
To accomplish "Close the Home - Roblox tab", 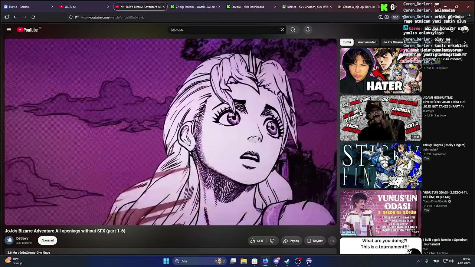I will coord(52,7).
